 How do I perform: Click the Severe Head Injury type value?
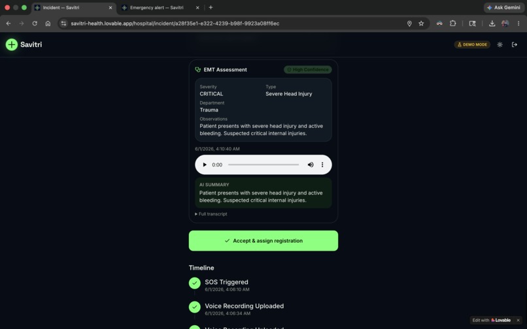(x=289, y=93)
